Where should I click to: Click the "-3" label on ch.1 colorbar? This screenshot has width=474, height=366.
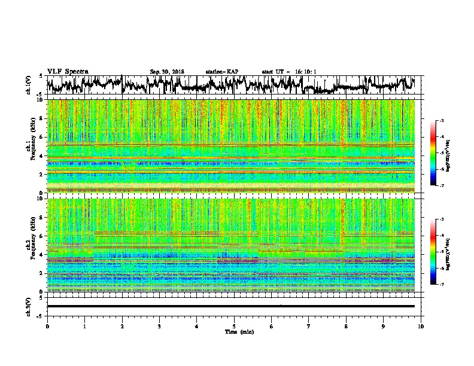[442, 121]
